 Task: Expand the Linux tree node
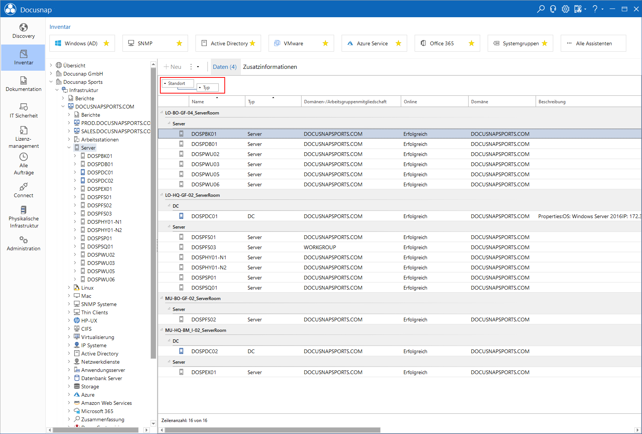[x=69, y=287]
